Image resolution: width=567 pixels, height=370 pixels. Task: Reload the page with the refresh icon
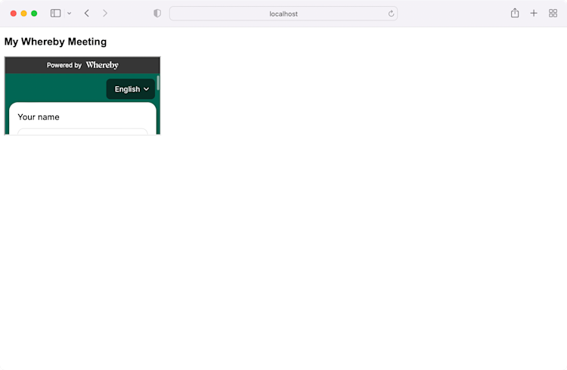coord(391,14)
